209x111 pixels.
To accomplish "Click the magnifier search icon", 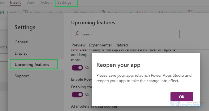I will point(77,34).
